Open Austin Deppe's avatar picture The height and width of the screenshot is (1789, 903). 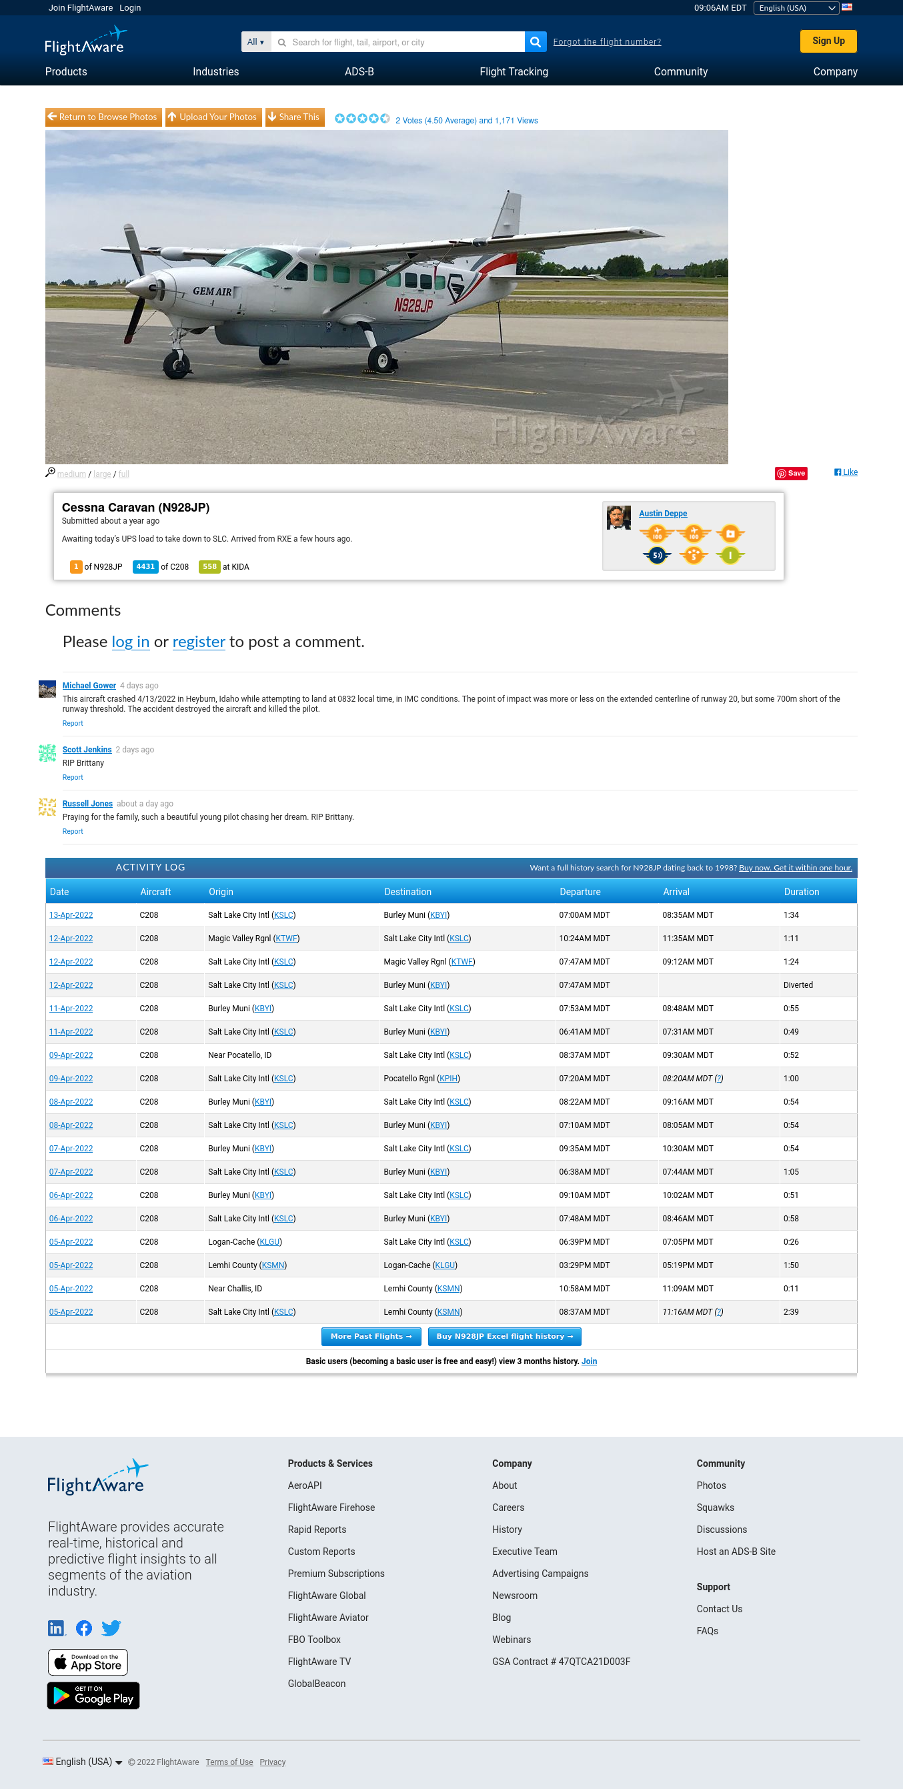(618, 518)
